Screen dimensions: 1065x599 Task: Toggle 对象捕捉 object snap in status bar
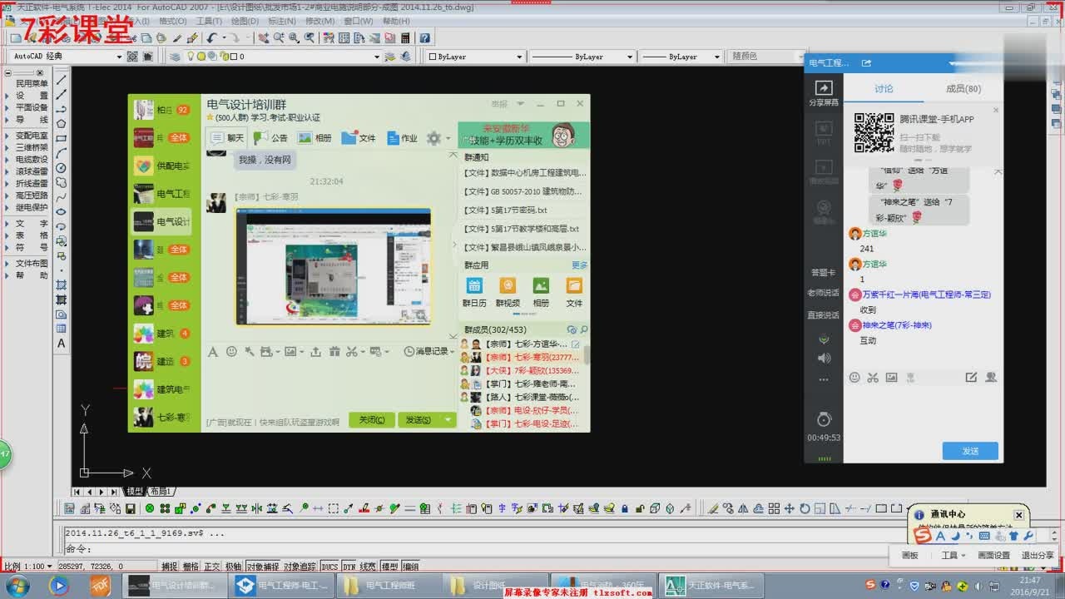click(263, 567)
